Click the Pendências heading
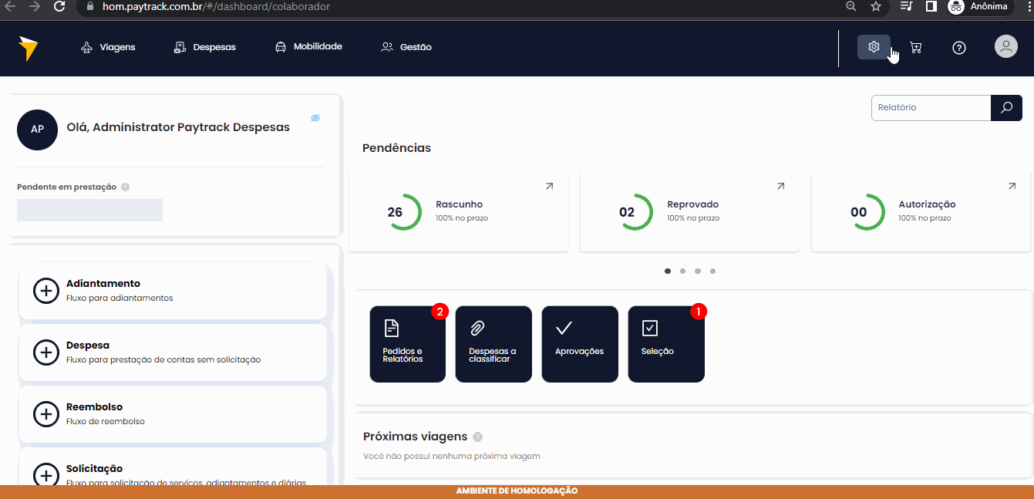This screenshot has height=499, width=1034. [x=396, y=148]
